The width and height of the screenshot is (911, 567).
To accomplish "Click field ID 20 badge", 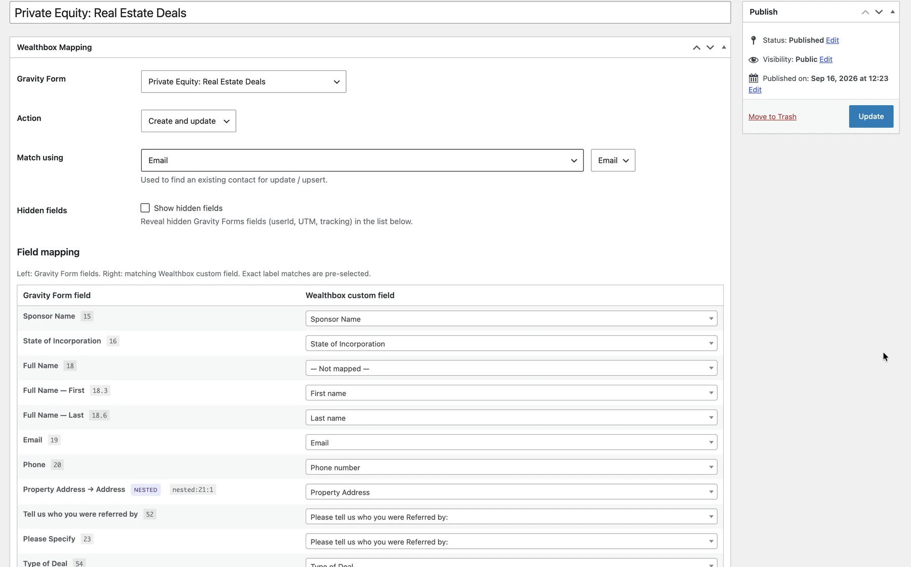I will 57,465.
